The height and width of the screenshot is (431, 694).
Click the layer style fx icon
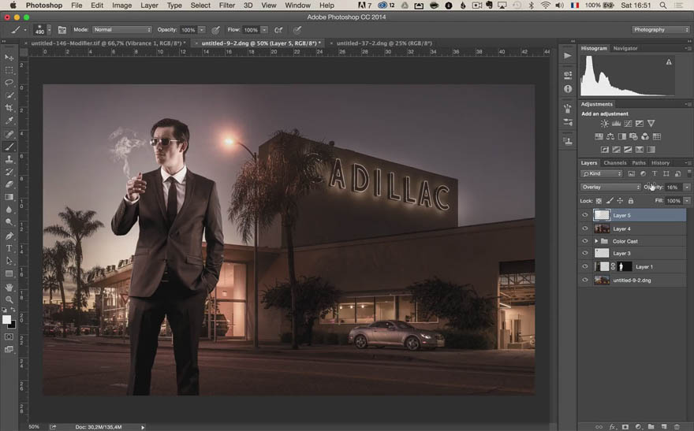click(613, 427)
